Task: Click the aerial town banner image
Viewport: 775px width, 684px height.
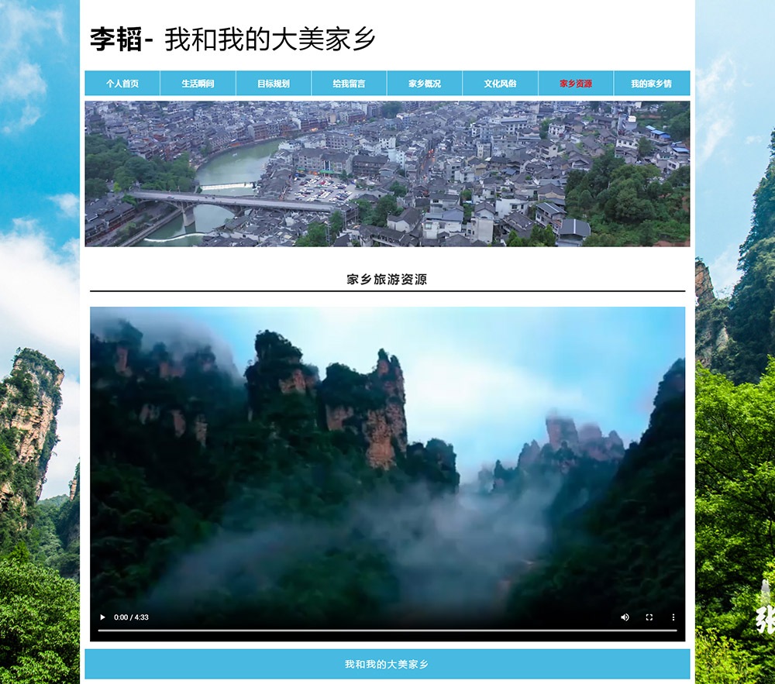Action: click(387, 174)
